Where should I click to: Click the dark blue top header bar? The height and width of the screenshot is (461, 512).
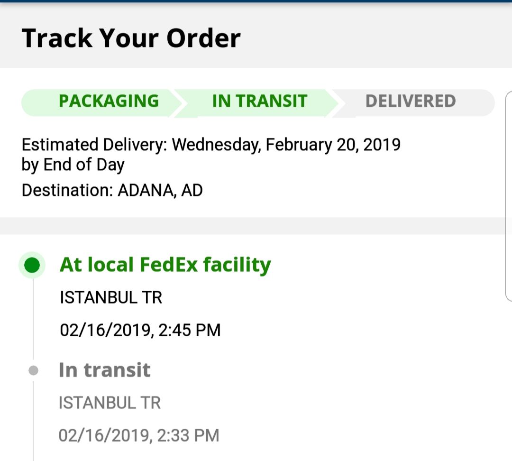click(x=256, y=1)
